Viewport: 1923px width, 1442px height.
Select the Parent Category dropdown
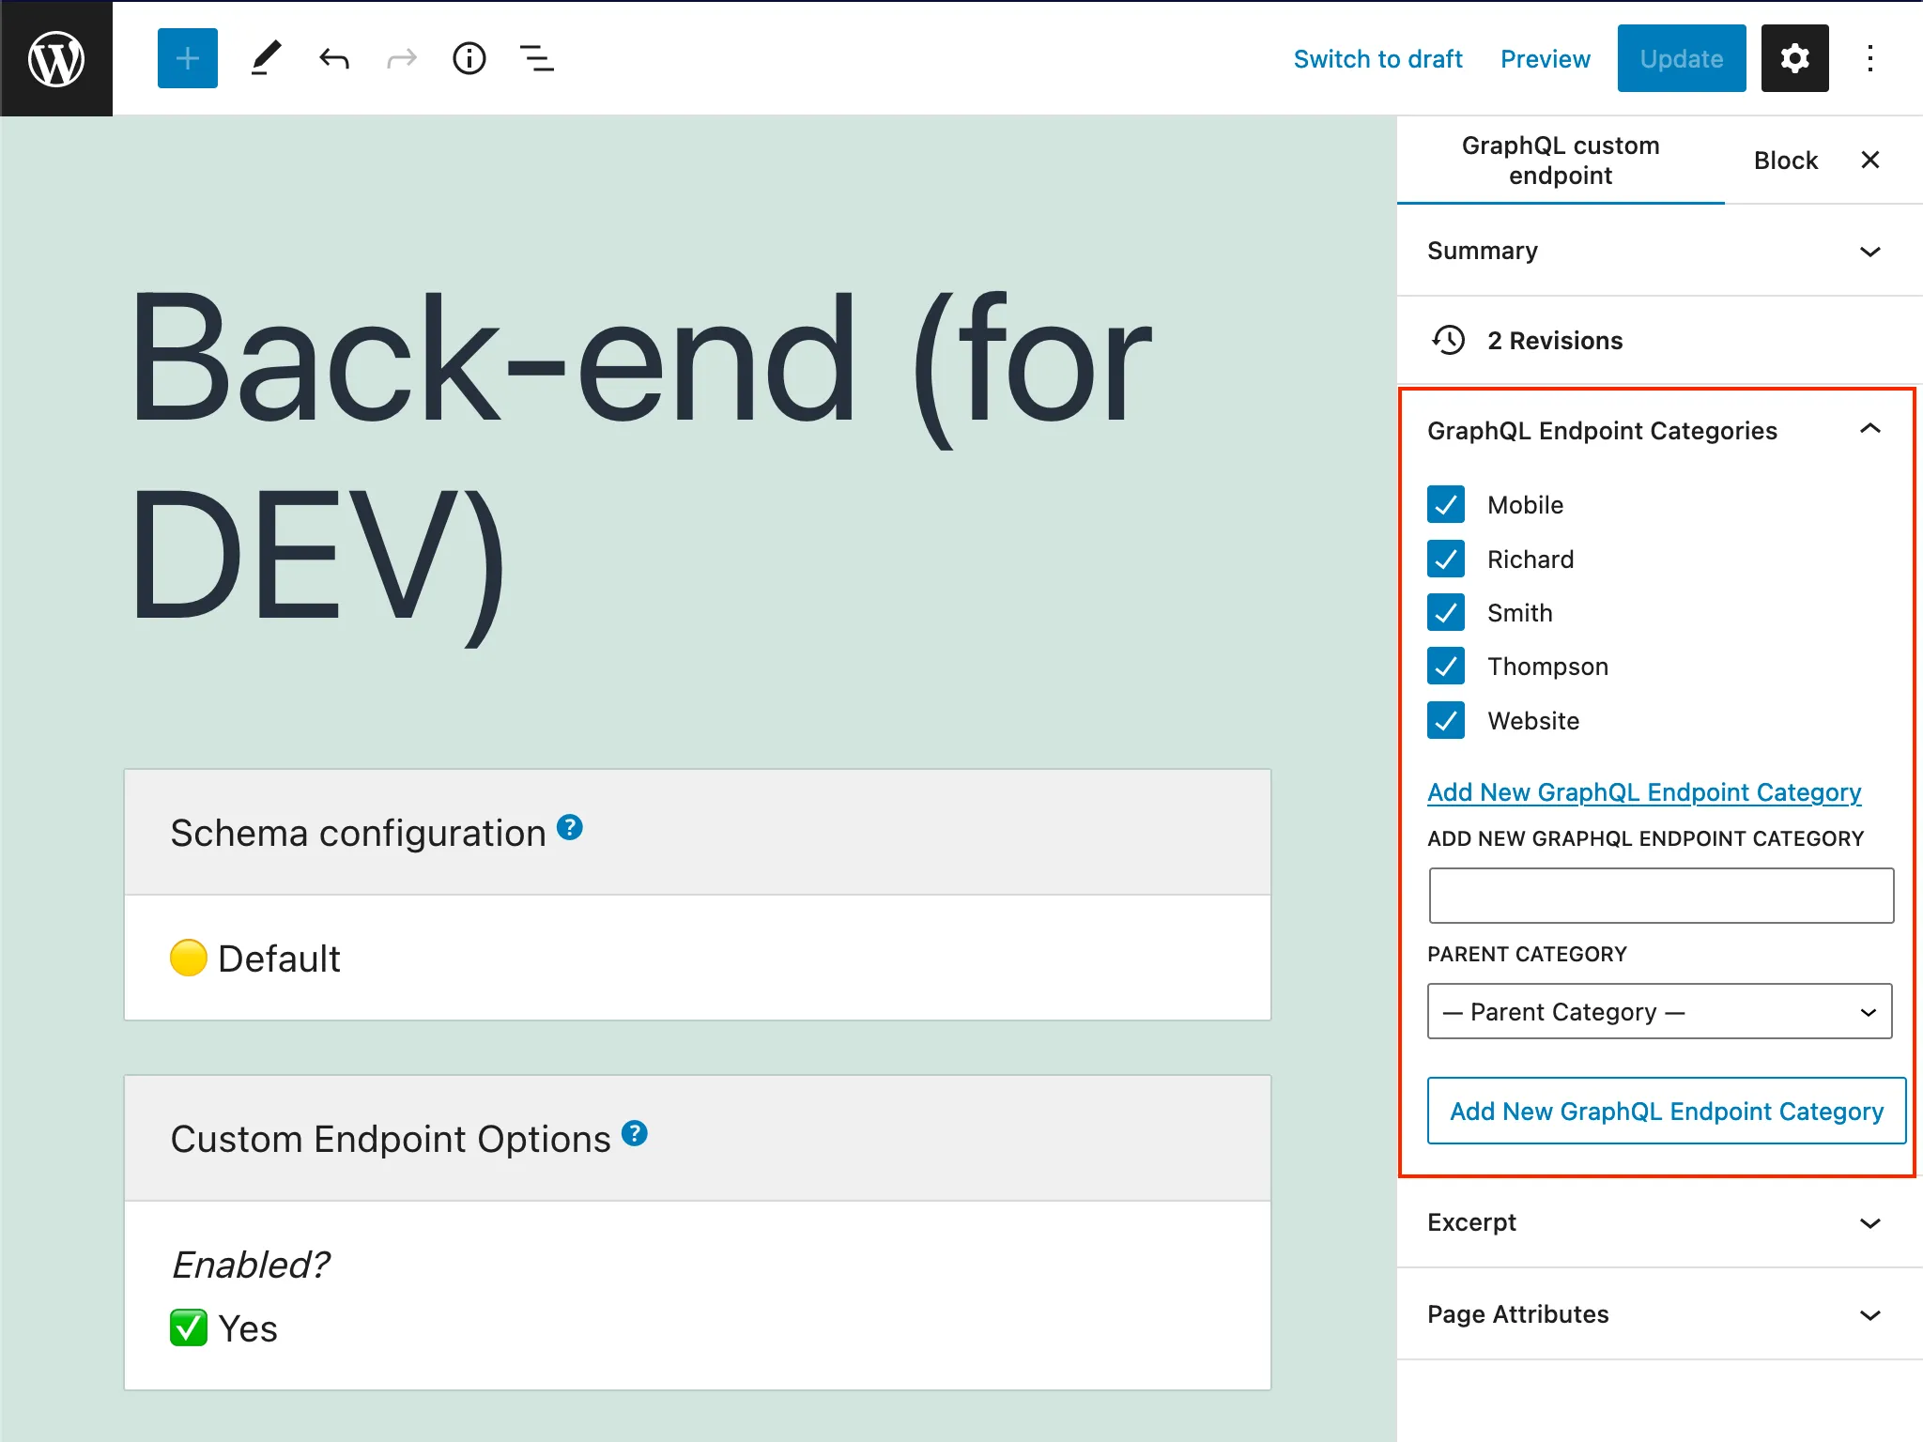pos(1661,1010)
